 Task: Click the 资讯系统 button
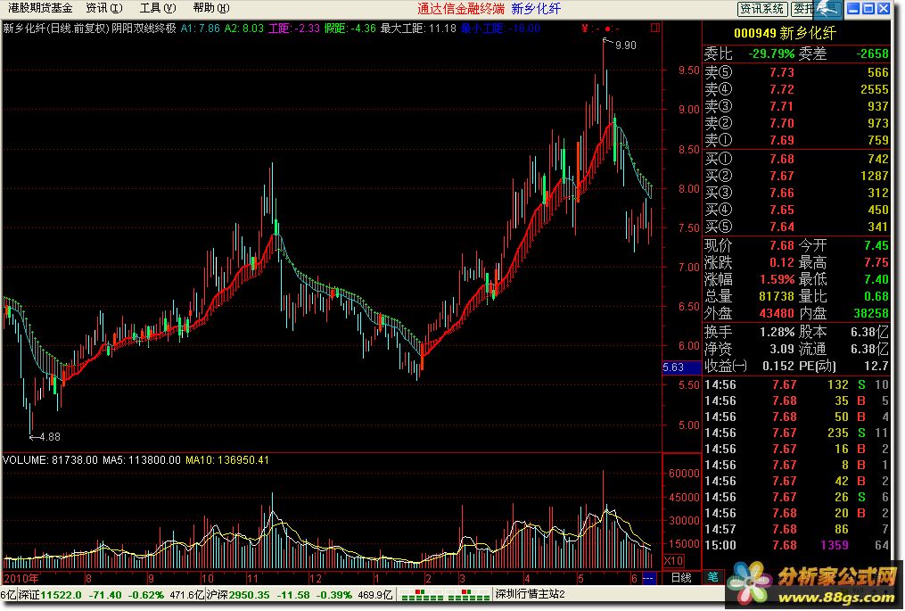761,9
